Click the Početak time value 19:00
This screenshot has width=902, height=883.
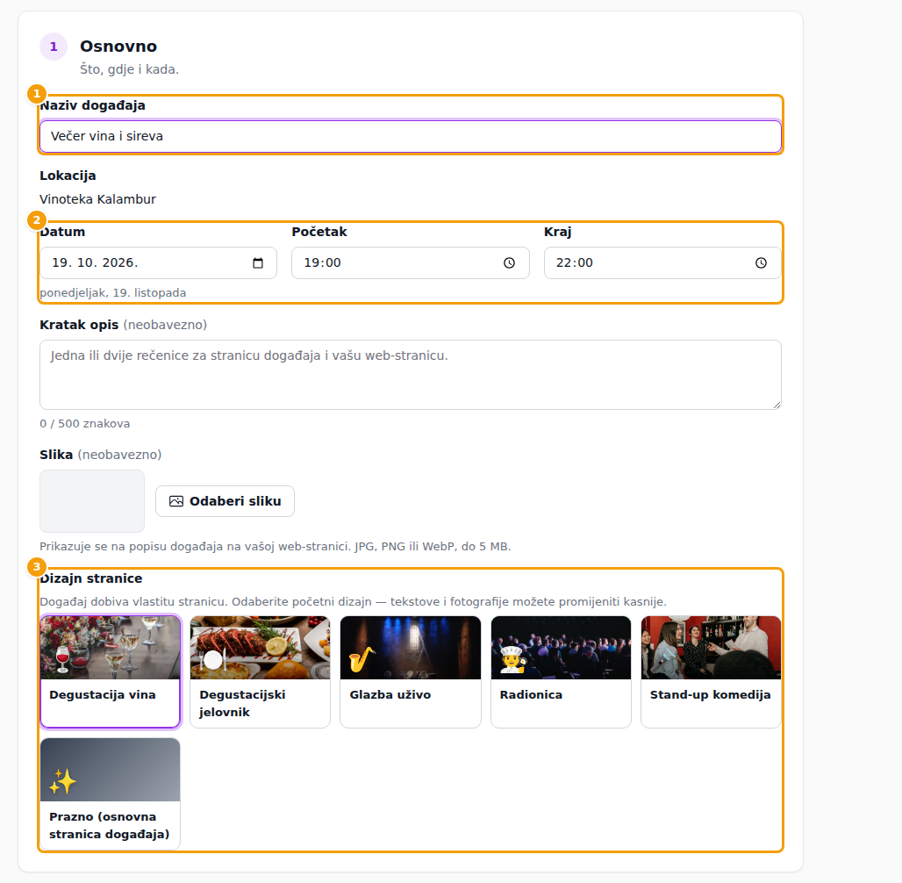pos(322,263)
